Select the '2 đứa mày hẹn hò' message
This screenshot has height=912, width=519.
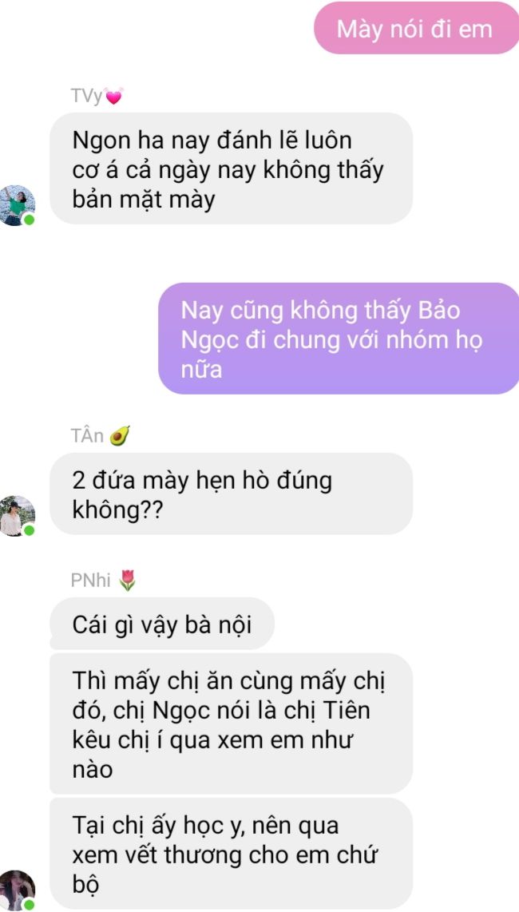(231, 494)
